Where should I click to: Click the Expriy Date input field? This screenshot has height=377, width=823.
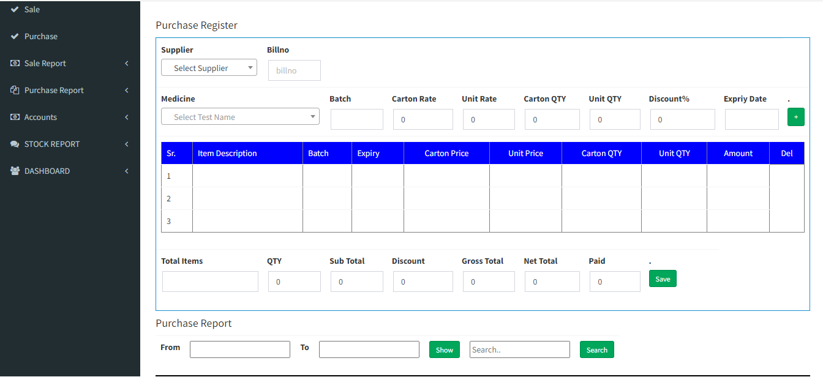click(751, 119)
